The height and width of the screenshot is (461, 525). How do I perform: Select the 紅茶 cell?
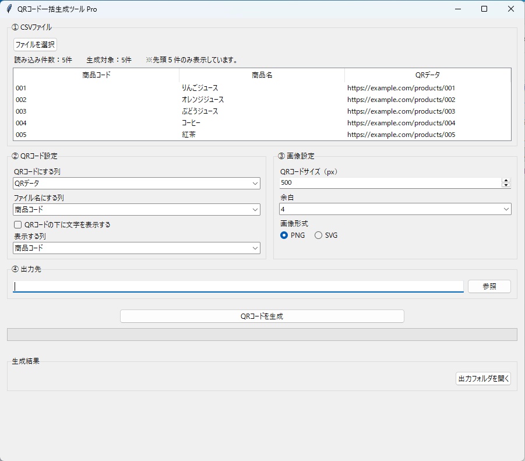pos(189,135)
